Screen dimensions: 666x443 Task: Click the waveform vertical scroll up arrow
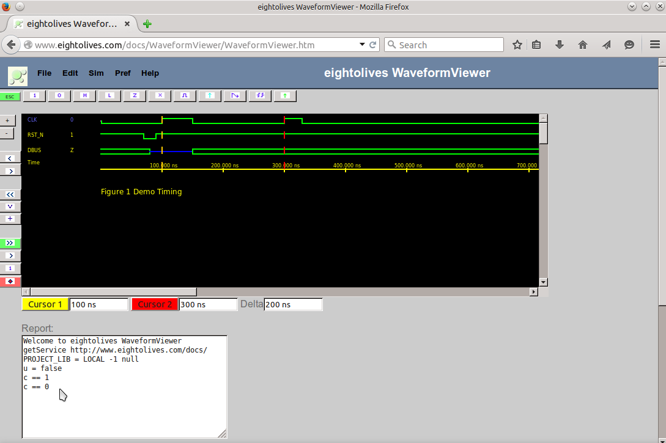pyautogui.click(x=543, y=117)
